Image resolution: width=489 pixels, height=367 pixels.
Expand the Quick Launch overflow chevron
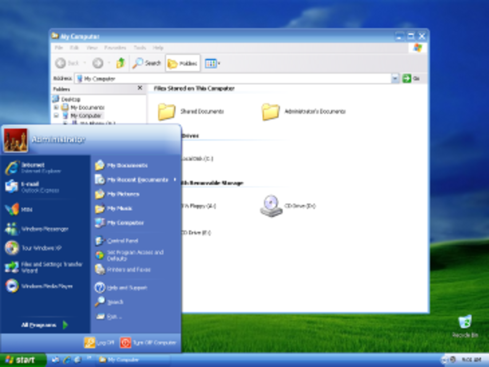coord(89,358)
